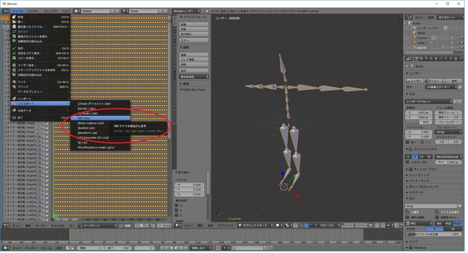Click the アニメーション render button

tap(433, 81)
